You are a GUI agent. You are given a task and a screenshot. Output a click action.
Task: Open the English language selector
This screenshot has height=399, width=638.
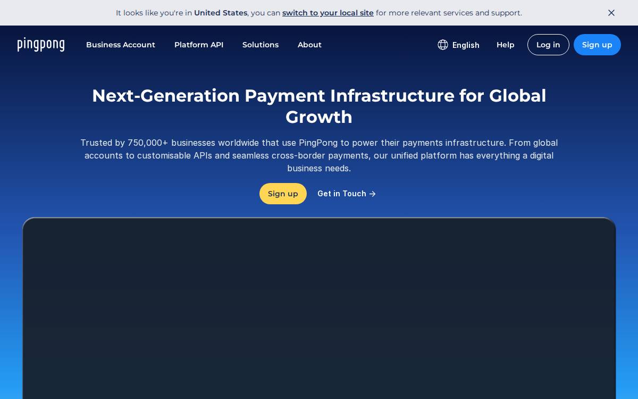[458, 45]
